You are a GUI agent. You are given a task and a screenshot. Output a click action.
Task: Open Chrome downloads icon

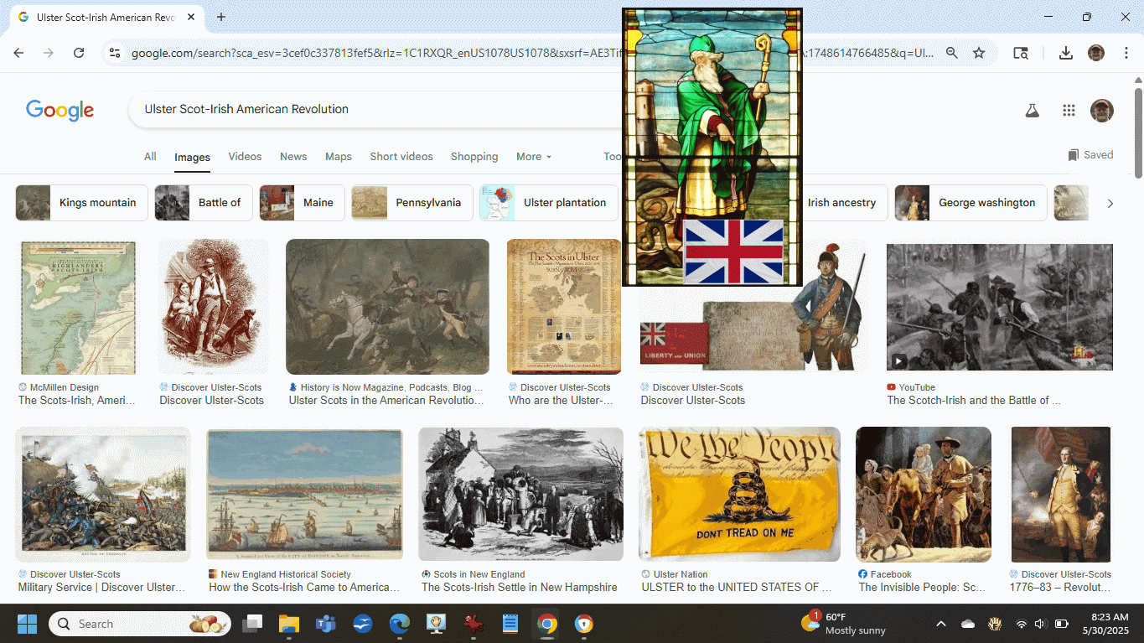click(x=1065, y=53)
